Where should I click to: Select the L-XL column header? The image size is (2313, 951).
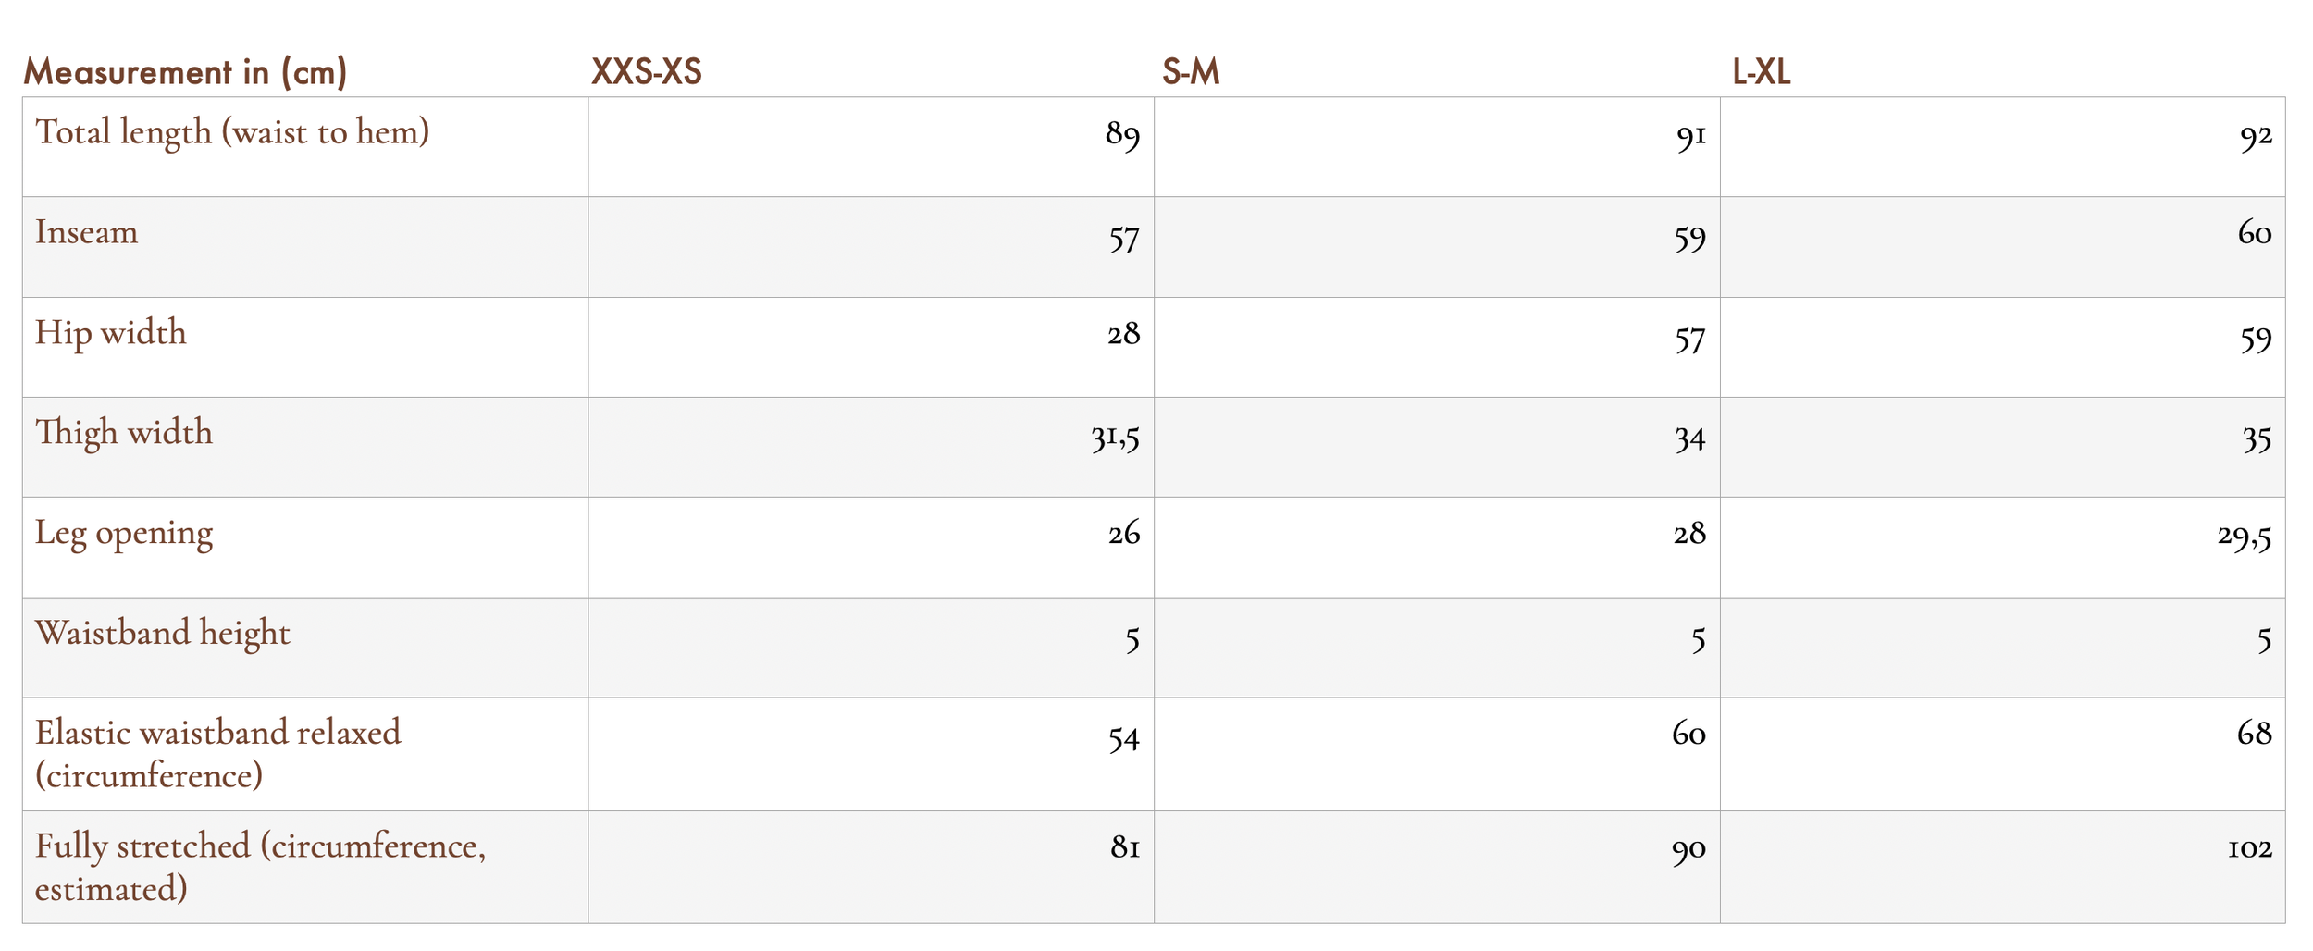1762,72
